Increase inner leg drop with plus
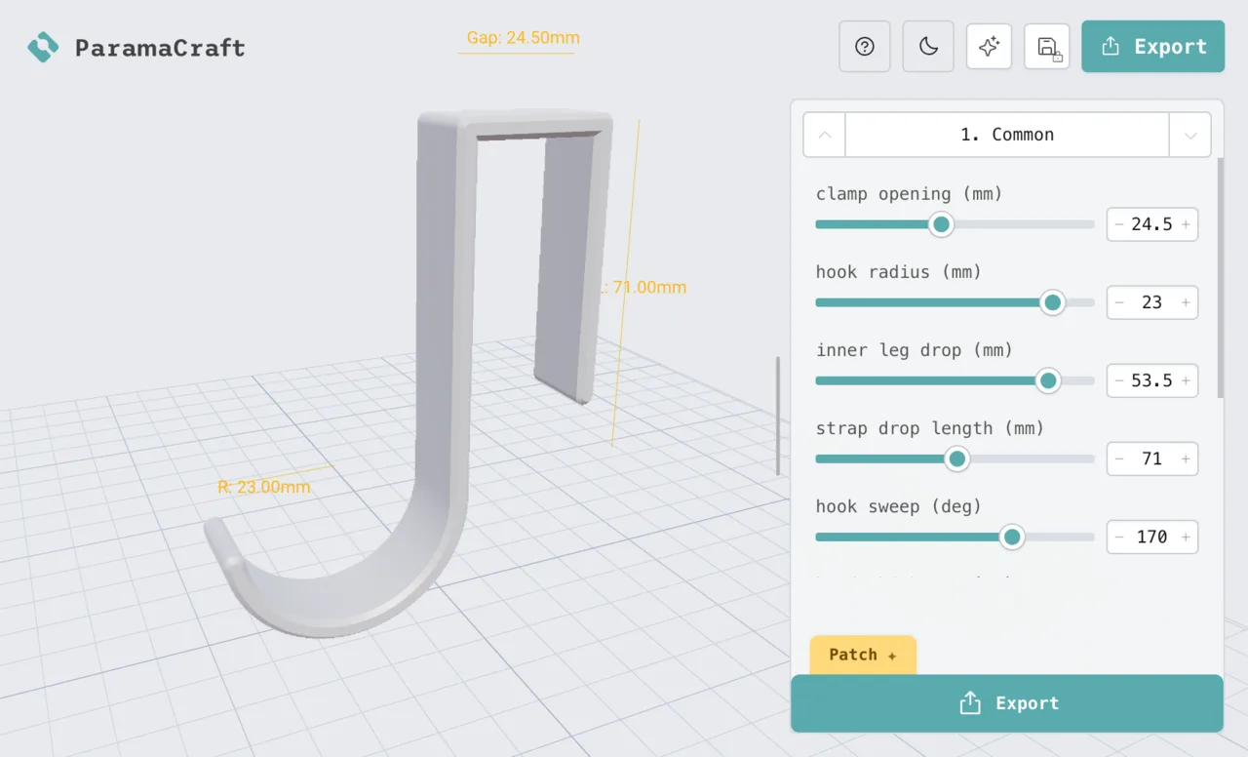This screenshot has height=757, width=1248. [x=1186, y=380]
